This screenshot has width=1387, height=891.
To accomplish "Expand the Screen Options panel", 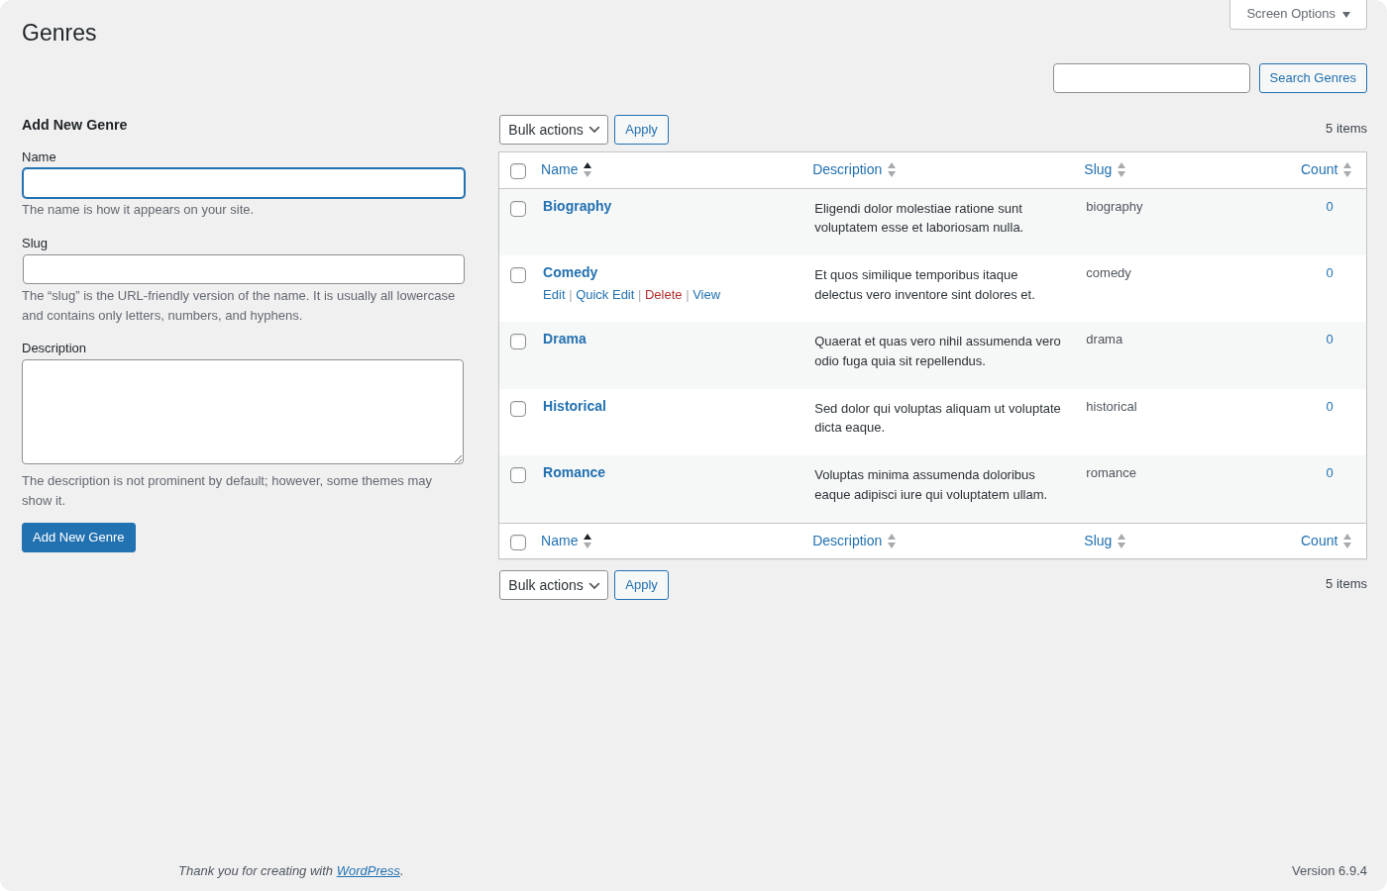I will point(1297,14).
